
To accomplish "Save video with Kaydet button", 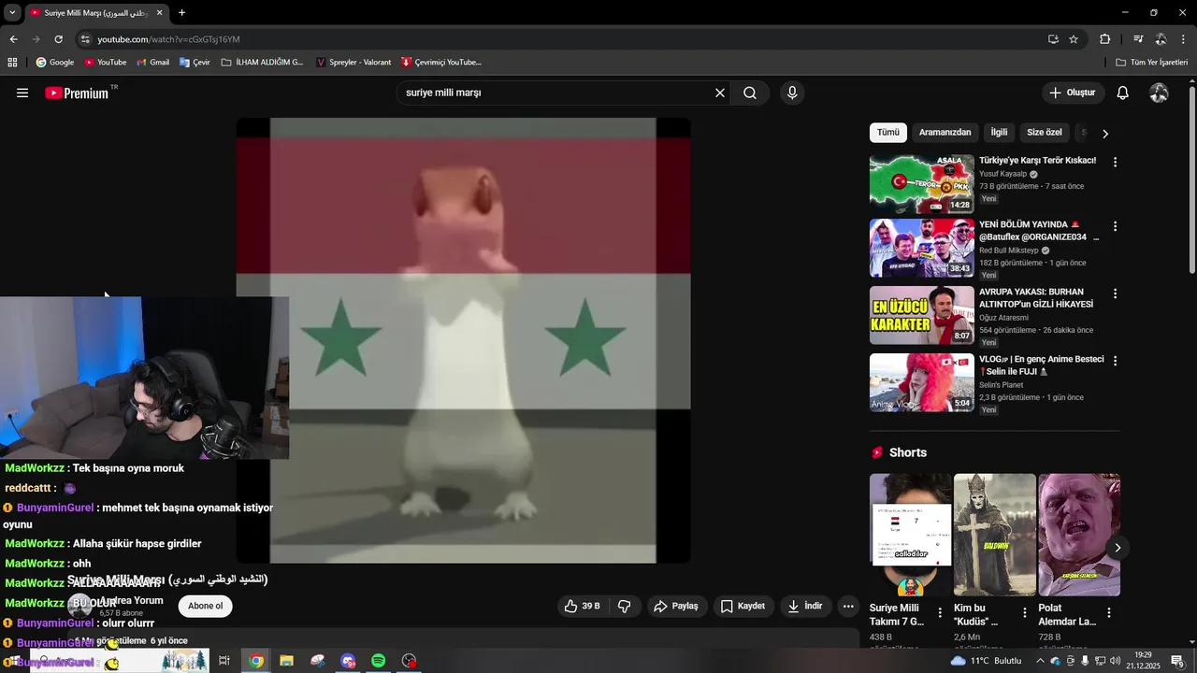I will click(743, 606).
